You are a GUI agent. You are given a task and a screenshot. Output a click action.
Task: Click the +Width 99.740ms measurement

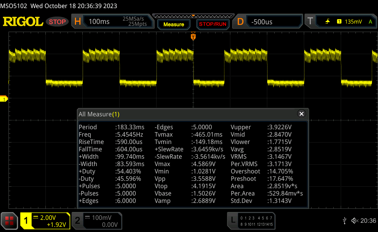point(111,157)
